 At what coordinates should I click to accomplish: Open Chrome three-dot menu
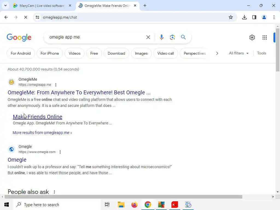click(274, 17)
